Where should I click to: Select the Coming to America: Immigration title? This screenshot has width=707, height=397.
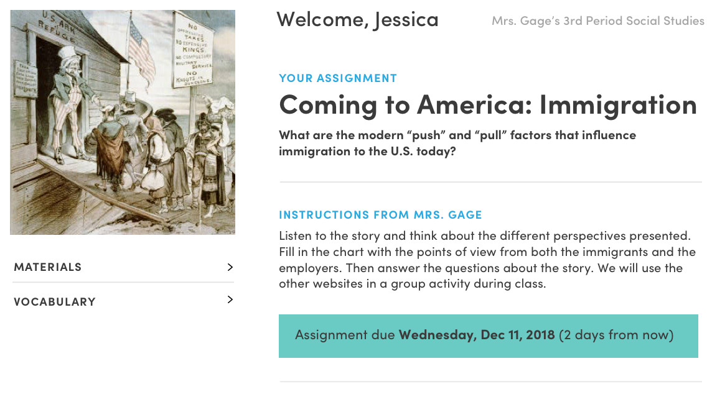tap(488, 105)
